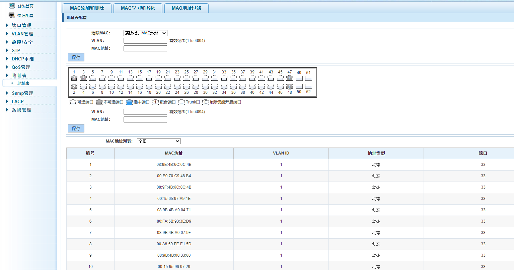This screenshot has height=270, width=514.
Task: Select port 23 on the switch diagram
Action: [x=177, y=78]
